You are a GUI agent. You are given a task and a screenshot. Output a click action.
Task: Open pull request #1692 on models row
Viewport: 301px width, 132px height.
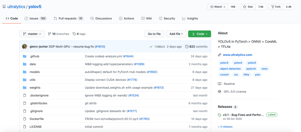coord(152,72)
